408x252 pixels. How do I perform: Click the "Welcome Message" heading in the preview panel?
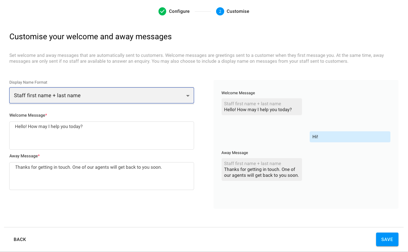pyautogui.click(x=238, y=93)
